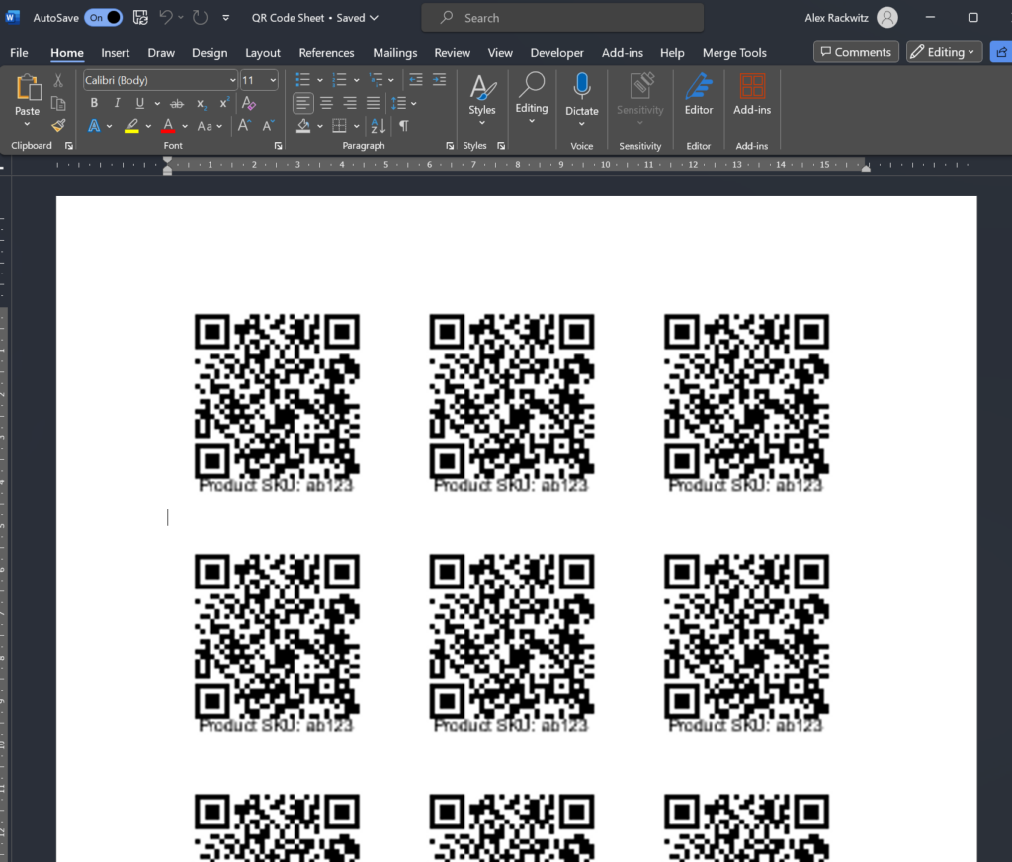This screenshot has height=862, width=1012.
Task: Apply yellow text highlight color
Action: (131, 125)
